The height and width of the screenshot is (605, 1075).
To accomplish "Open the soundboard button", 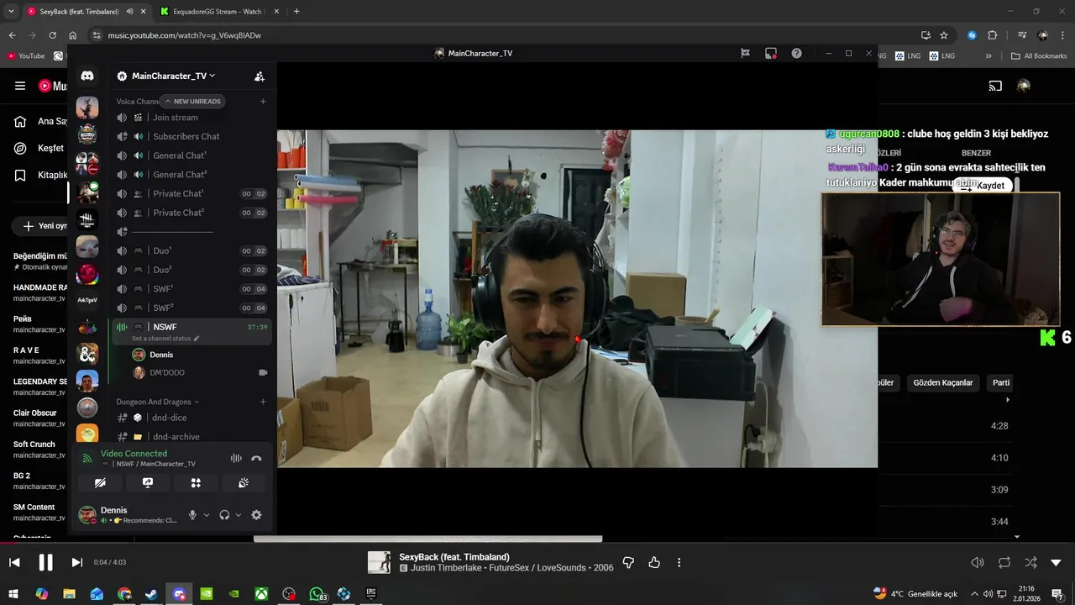I will click(x=244, y=482).
